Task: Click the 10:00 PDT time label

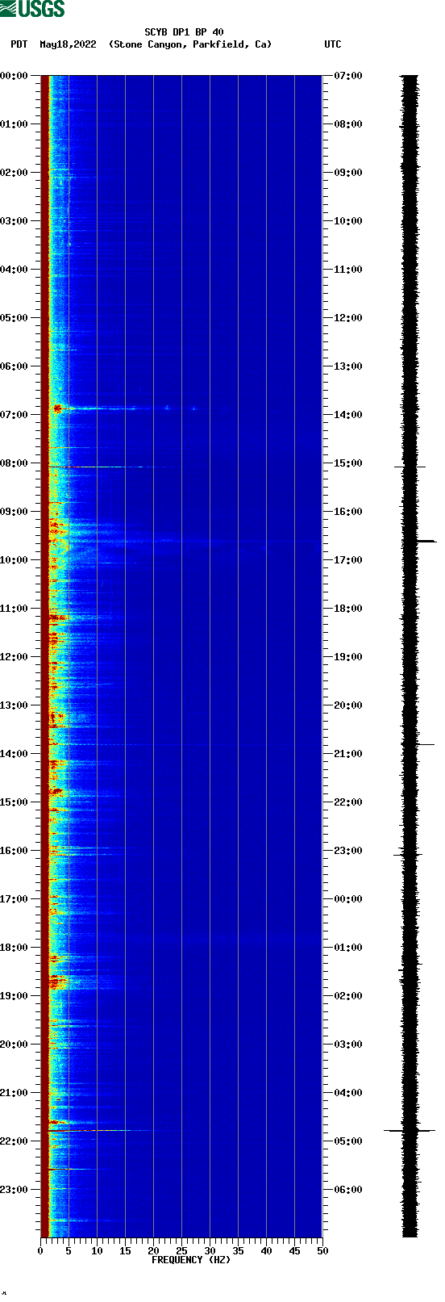Action: pos(15,560)
